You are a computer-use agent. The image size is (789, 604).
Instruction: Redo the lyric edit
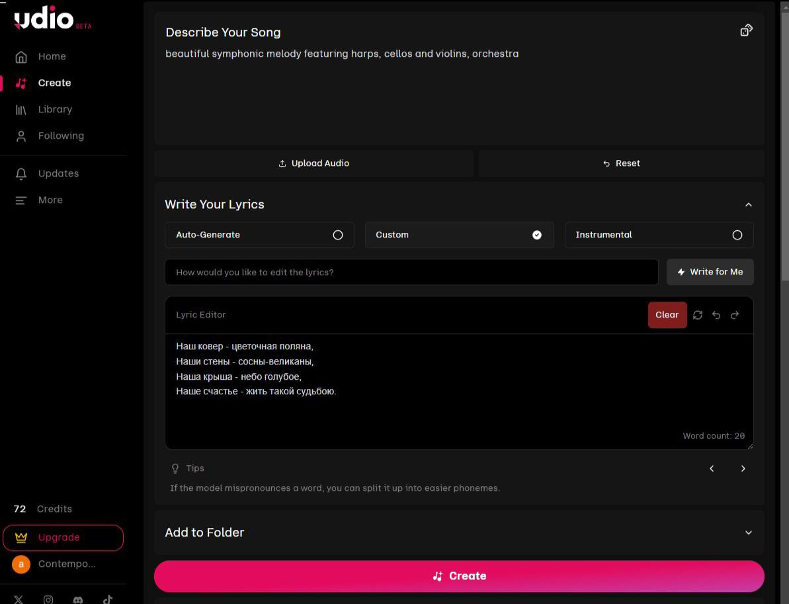tap(735, 315)
